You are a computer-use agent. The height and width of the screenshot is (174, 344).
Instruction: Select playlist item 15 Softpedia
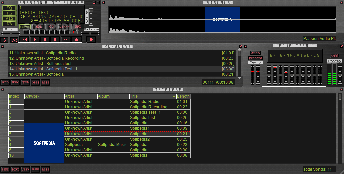point(121,74)
